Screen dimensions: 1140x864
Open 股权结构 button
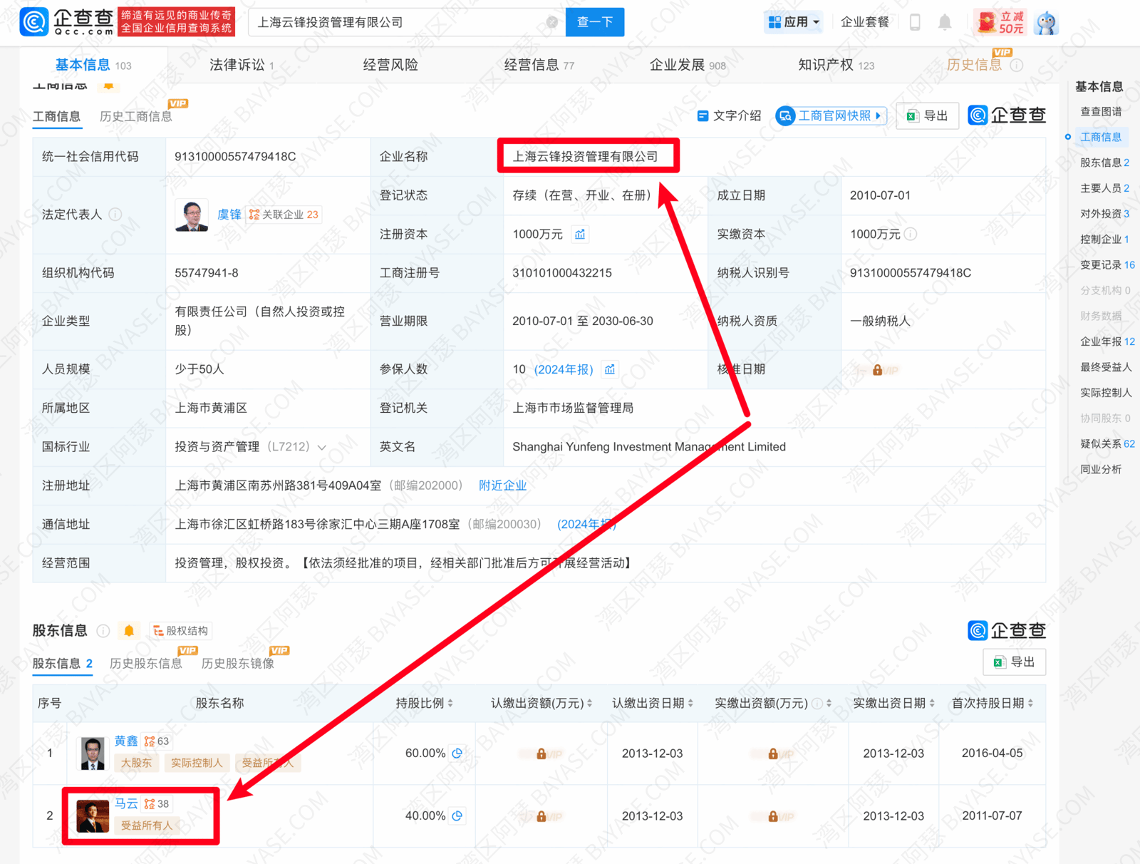click(181, 631)
